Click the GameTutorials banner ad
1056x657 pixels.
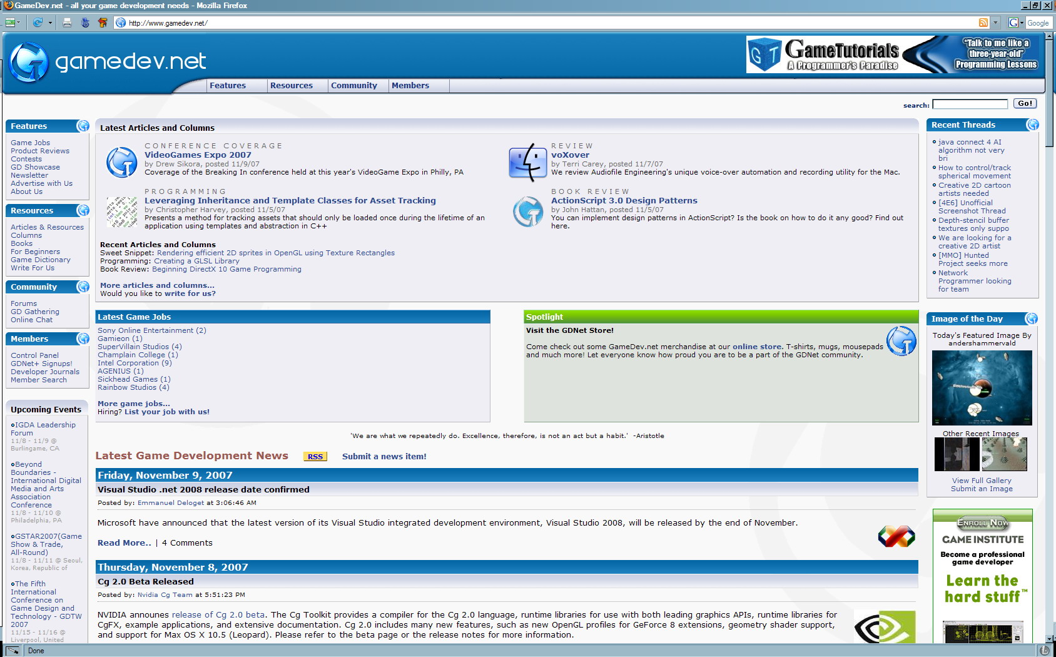[893, 54]
